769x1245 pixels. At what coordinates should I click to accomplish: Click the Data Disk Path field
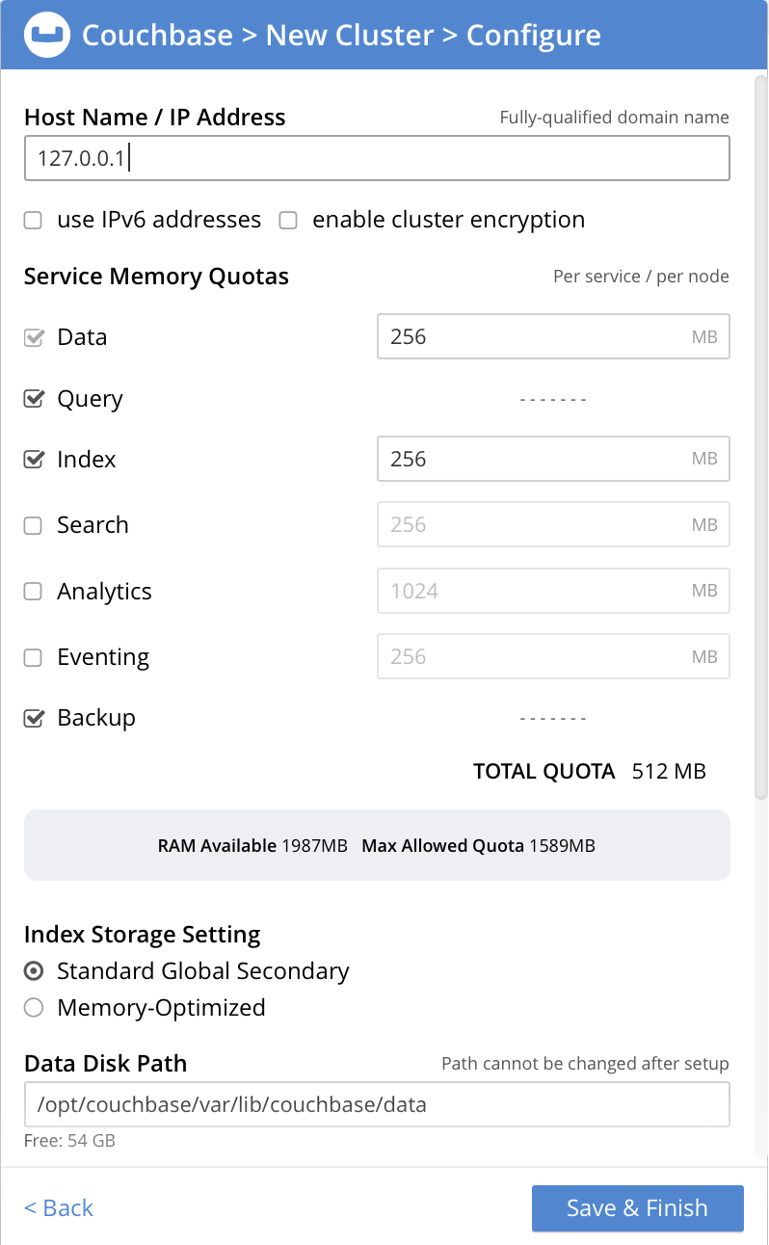point(376,1104)
